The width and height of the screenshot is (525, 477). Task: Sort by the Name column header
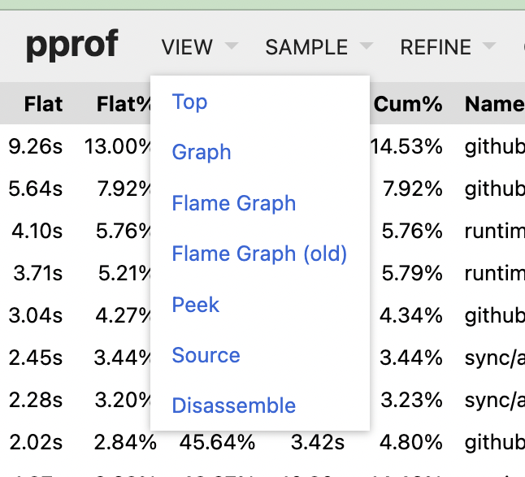tap(495, 104)
